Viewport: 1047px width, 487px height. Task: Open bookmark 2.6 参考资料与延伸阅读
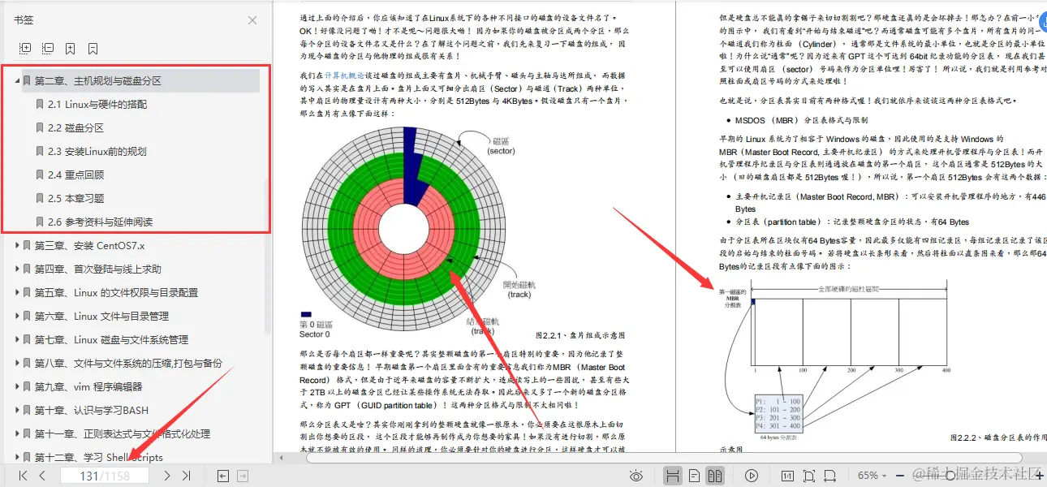coord(100,222)
